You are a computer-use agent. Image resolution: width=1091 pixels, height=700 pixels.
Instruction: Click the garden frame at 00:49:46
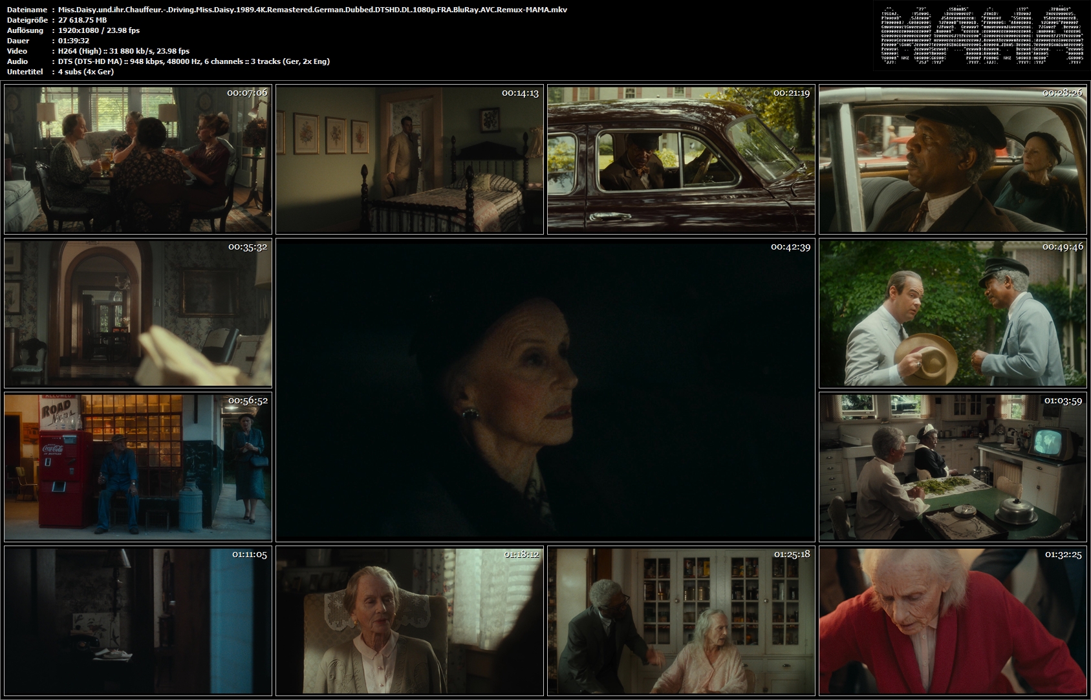[x=953, y=313]
